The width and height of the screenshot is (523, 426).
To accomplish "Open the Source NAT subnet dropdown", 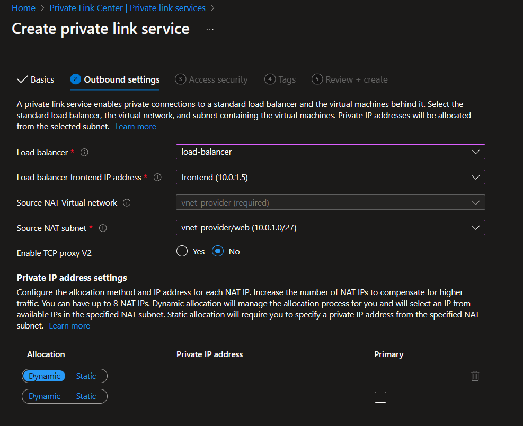I will pyautogui.click(x=331, y=228).
